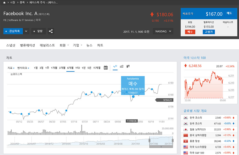Open the 스냅샷 tab

pos(11,45)
